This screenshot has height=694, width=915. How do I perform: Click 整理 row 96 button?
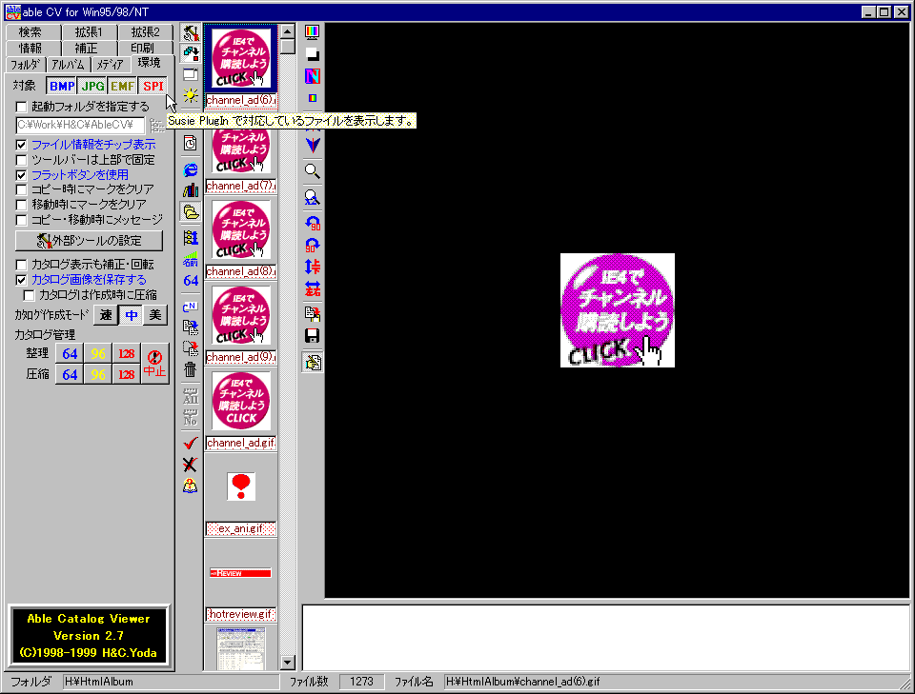coord(98,354)
